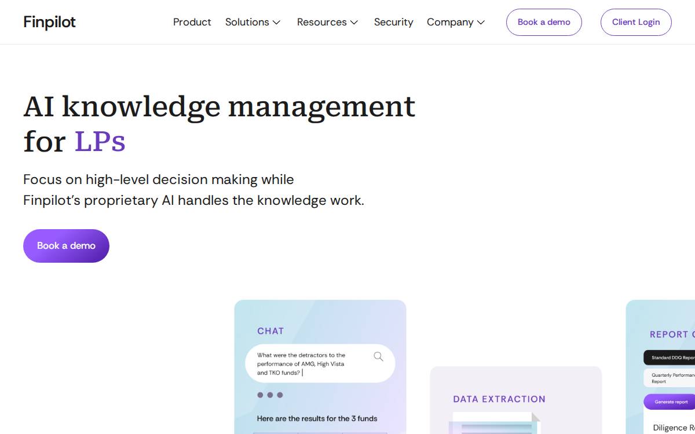Click the Generate report button
695x434 pixels.
coord(671,402)
